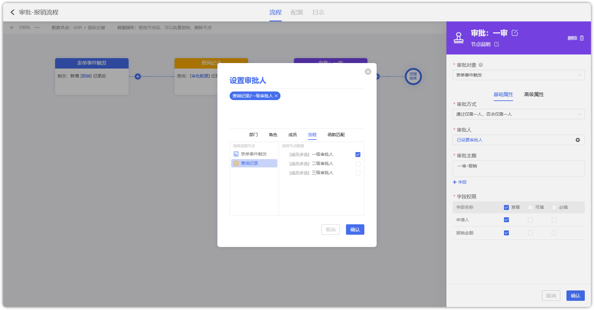Click the 审批主题 text field
The image size is (594, 310).
pyautogui.click(x=518, y=169)
